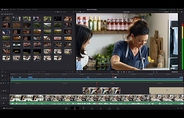Open the Effects panel
This screenshot has height=118, width=184.
pos(35,9)
